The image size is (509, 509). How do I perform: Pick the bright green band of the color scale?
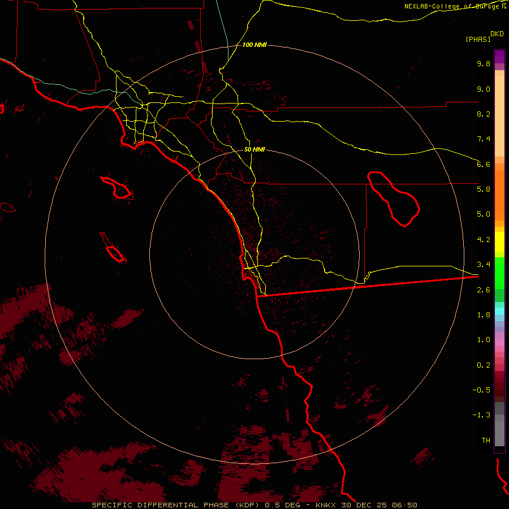499,273
